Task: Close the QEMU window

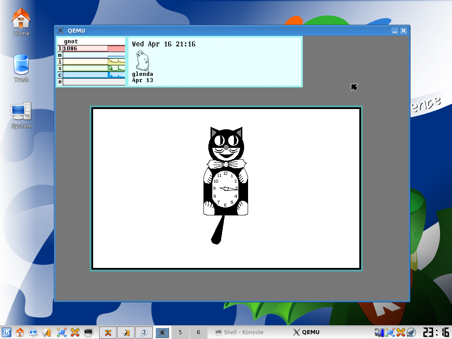Action: (x=403, y=30)
